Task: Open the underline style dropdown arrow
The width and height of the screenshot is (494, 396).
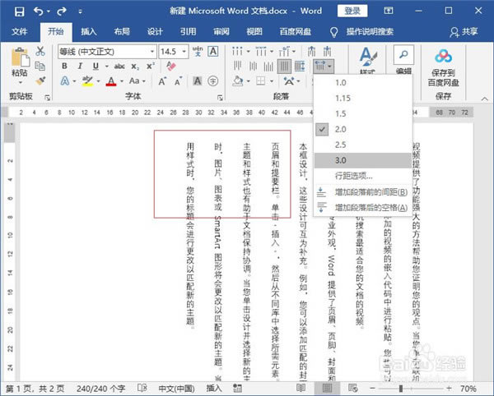Action: (x=107, y=67)
